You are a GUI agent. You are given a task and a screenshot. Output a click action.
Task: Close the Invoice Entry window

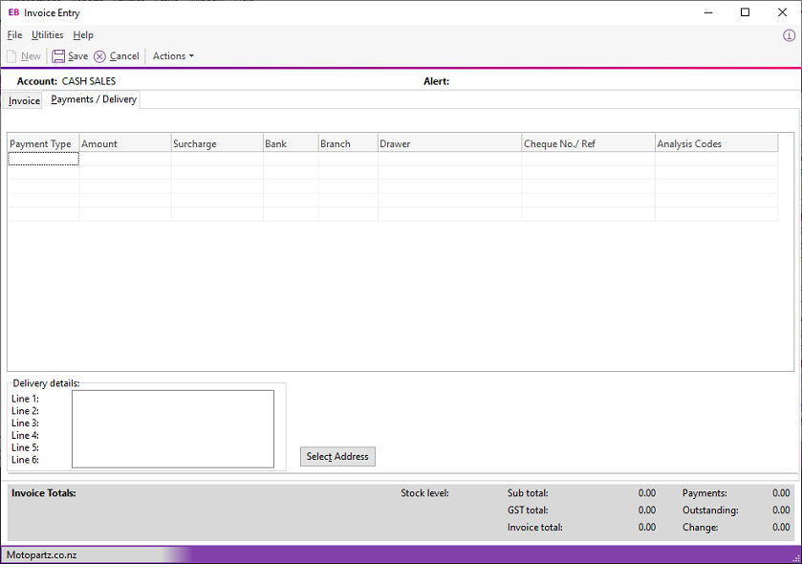782,12
